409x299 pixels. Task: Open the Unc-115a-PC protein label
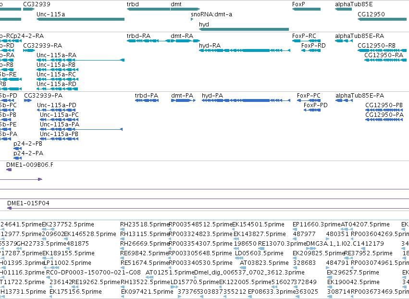(x=59, y=115)
